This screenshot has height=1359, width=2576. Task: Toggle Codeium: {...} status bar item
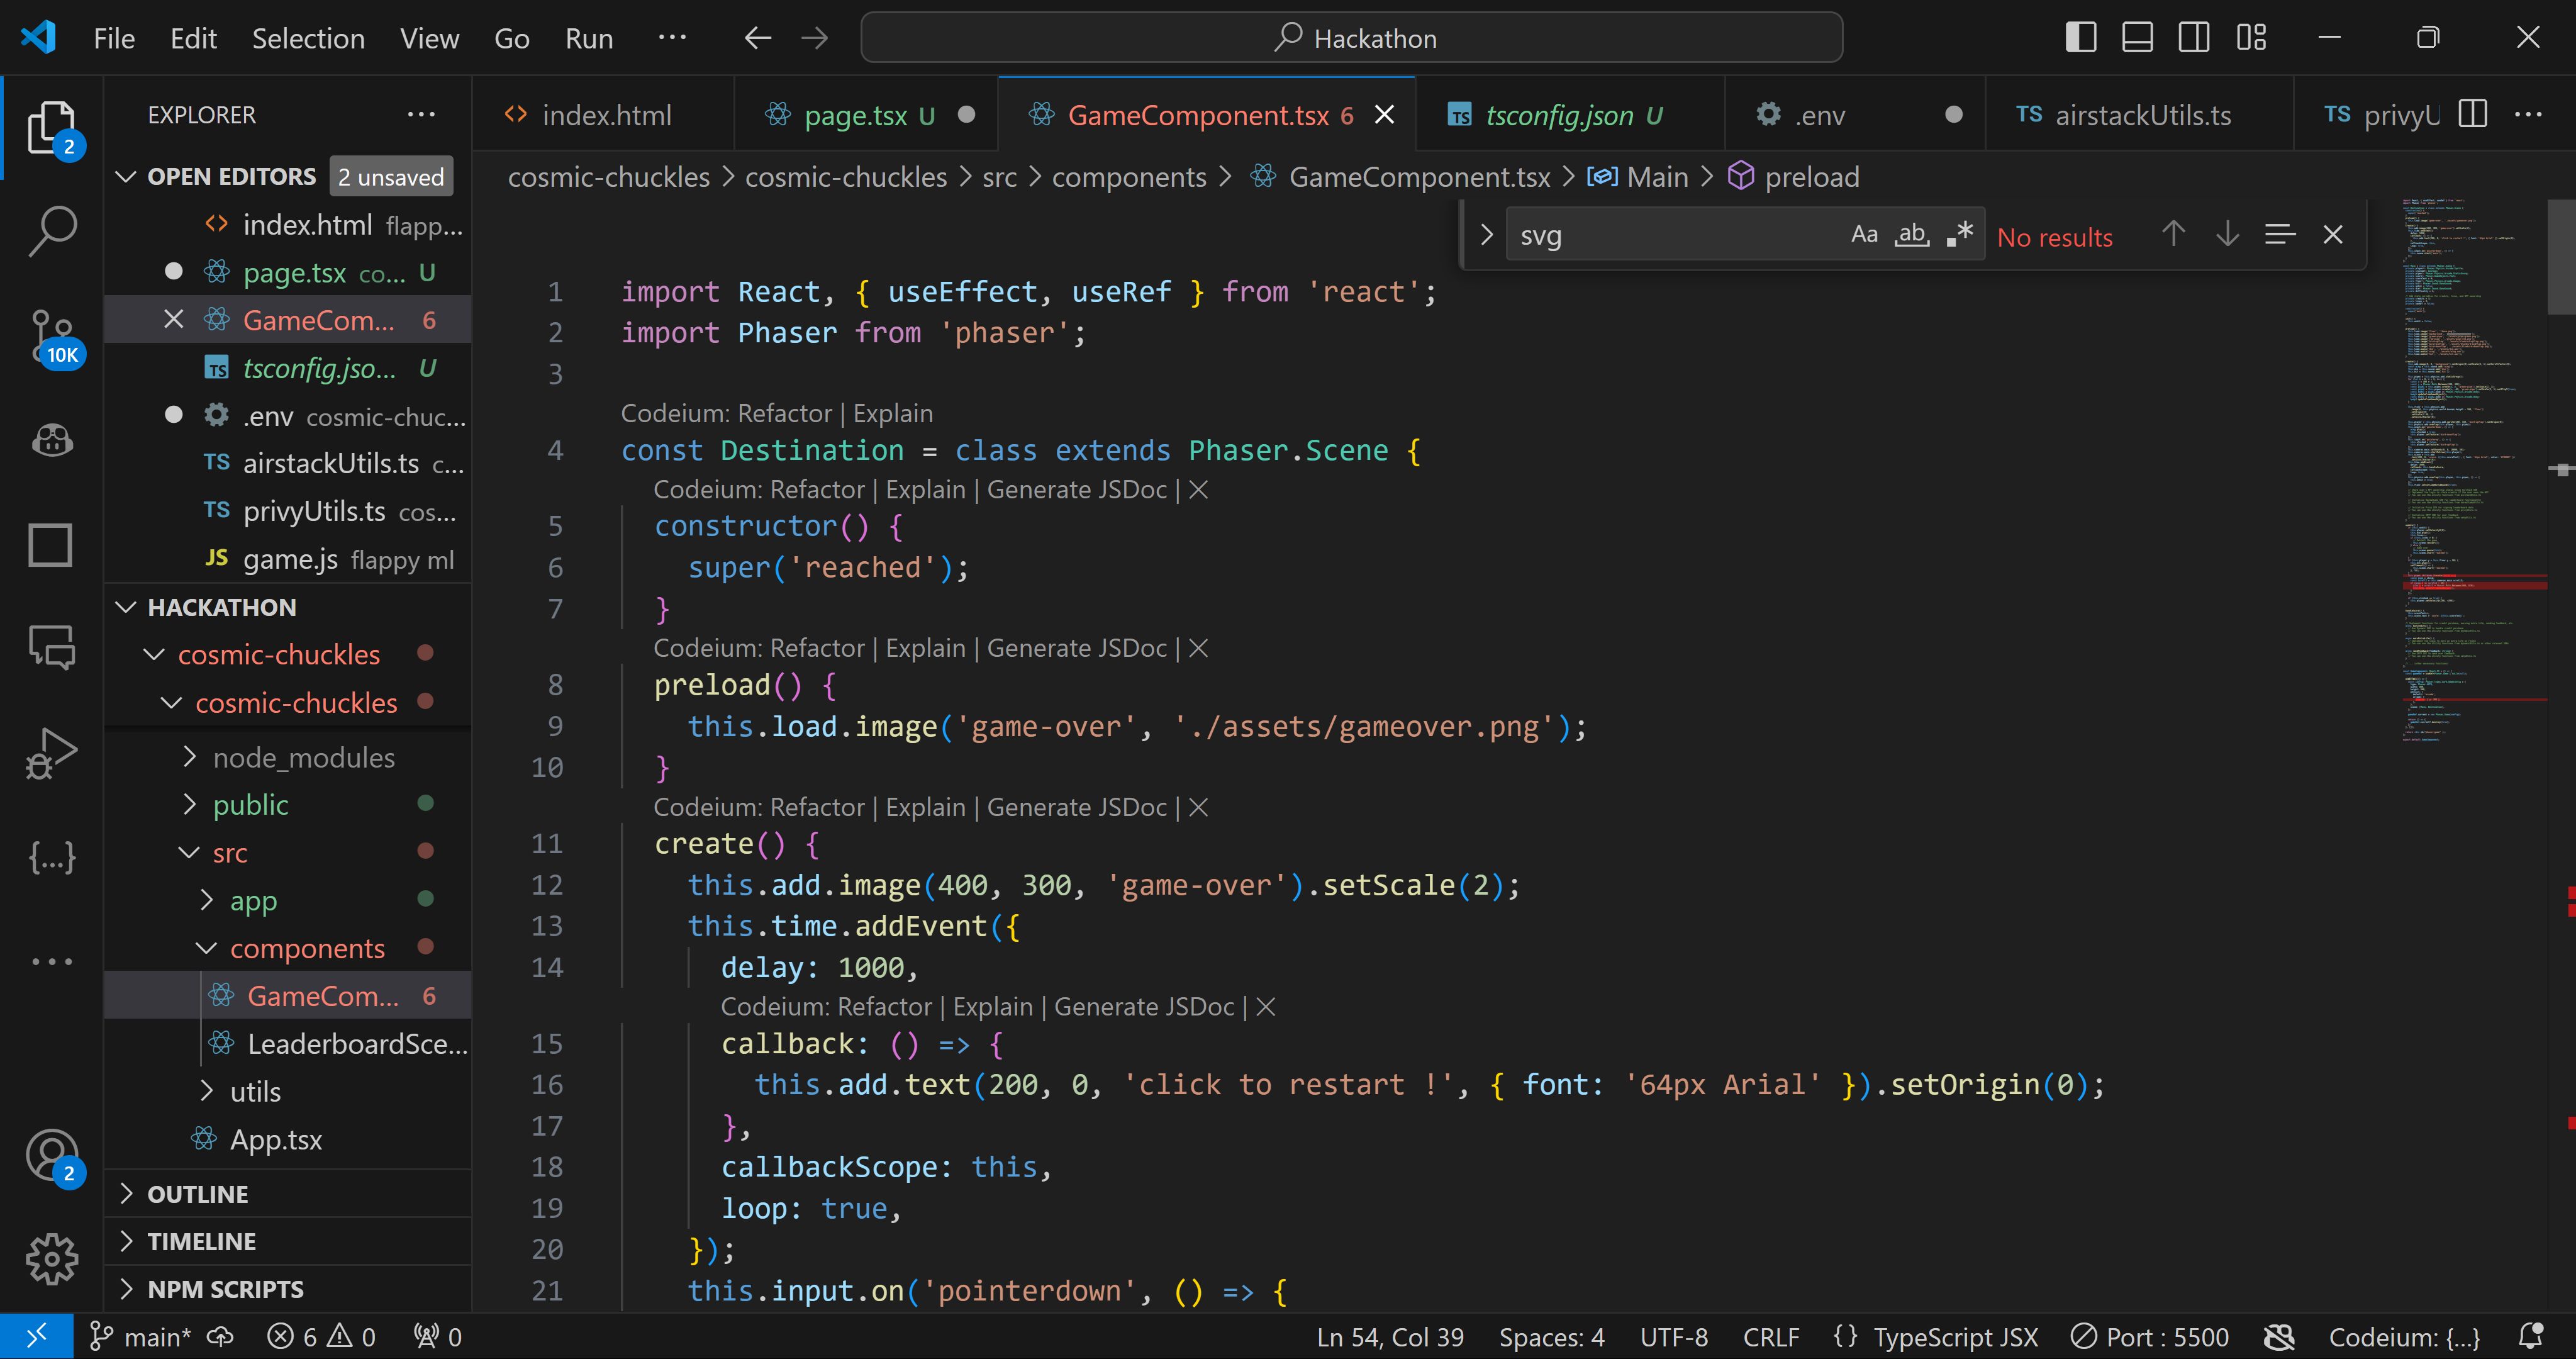click(x=2405, y=1337)
